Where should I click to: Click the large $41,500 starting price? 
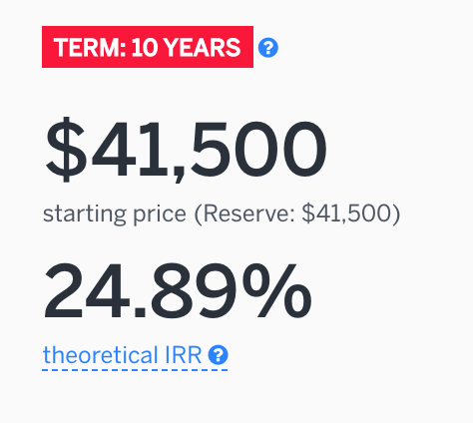pos(186,150)
